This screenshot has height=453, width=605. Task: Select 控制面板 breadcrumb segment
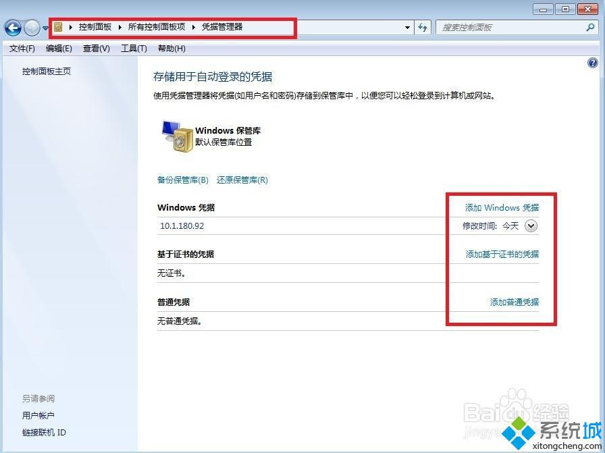click(95, 27)
